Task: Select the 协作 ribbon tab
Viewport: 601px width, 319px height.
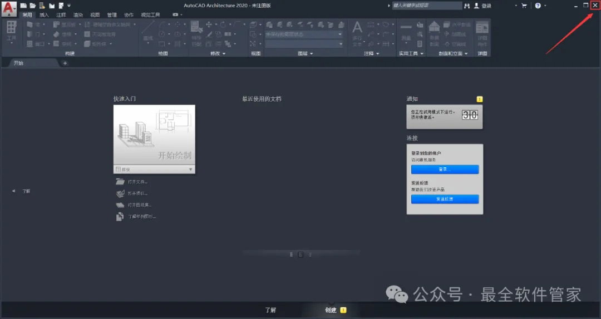Action: 129,15
